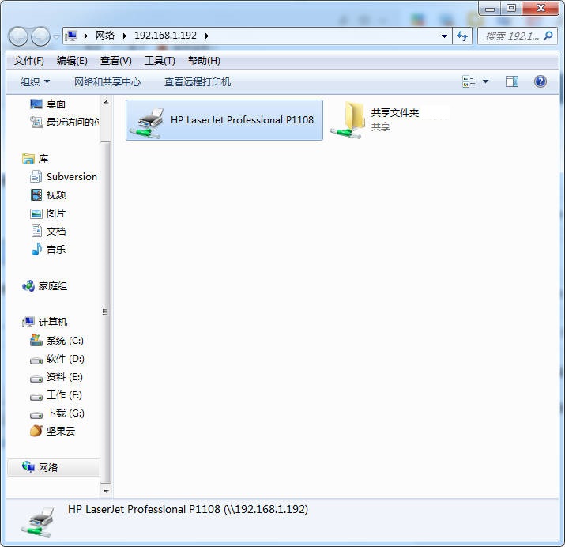Image resolution: width=565 pixels, height=547 pixels.
Task: Click the 系统 (C:) Windows drive icon
Action: pos(36,340)
